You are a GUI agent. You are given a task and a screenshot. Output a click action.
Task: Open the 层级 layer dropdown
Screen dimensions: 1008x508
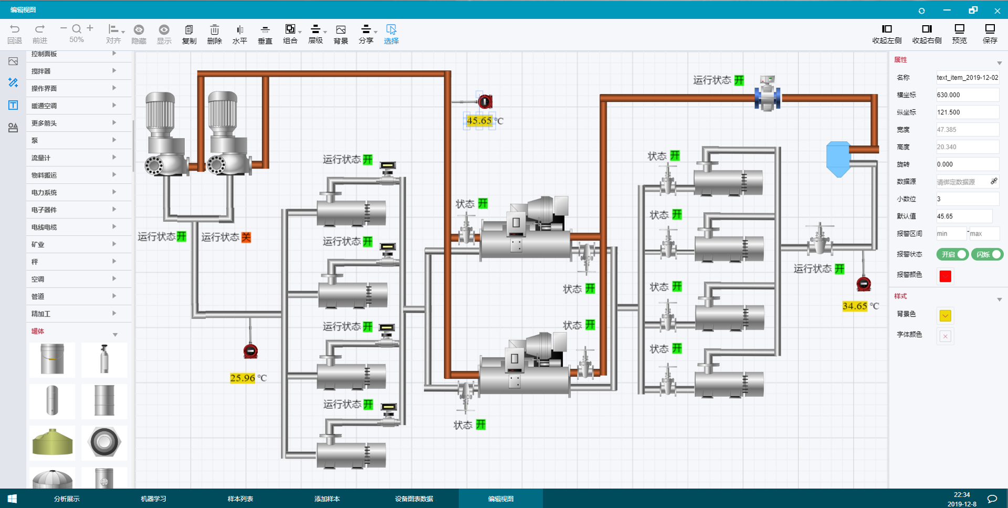316,30
